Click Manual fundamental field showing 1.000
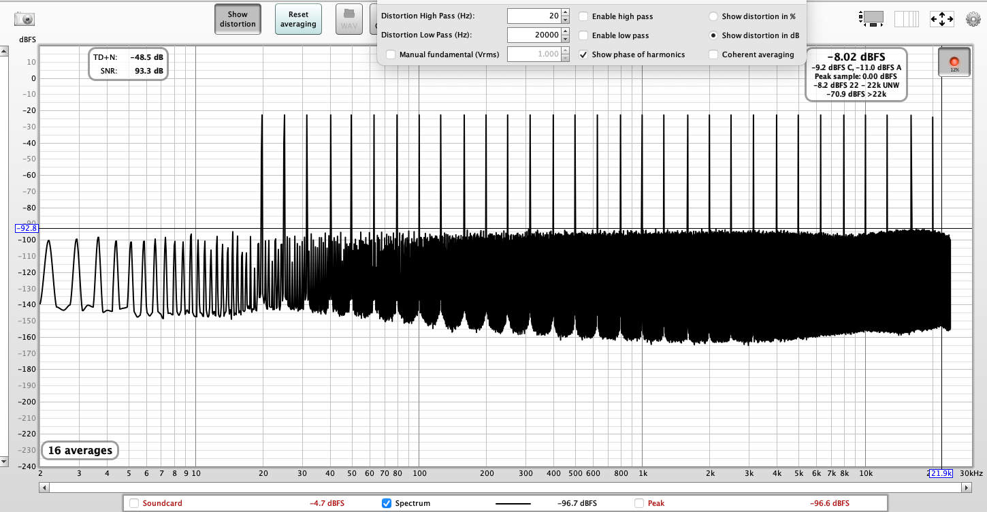Screen dimensions: 987x512 coord(534,54)
